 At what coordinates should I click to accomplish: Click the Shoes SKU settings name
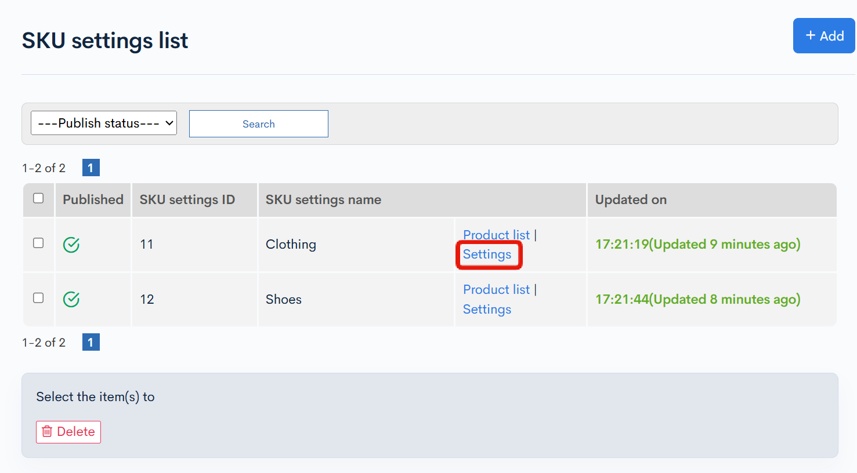click(x=284, y=299)
